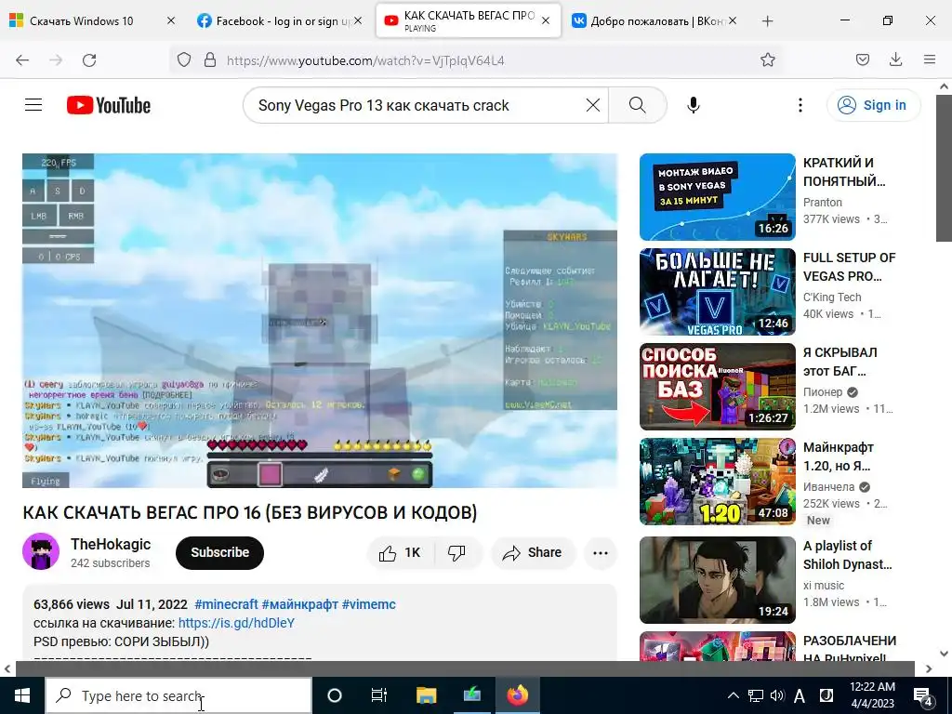This screenshot has height=714, width=952.
Task: Click the Pranton channel name
Action: click(x=822, y=202)
